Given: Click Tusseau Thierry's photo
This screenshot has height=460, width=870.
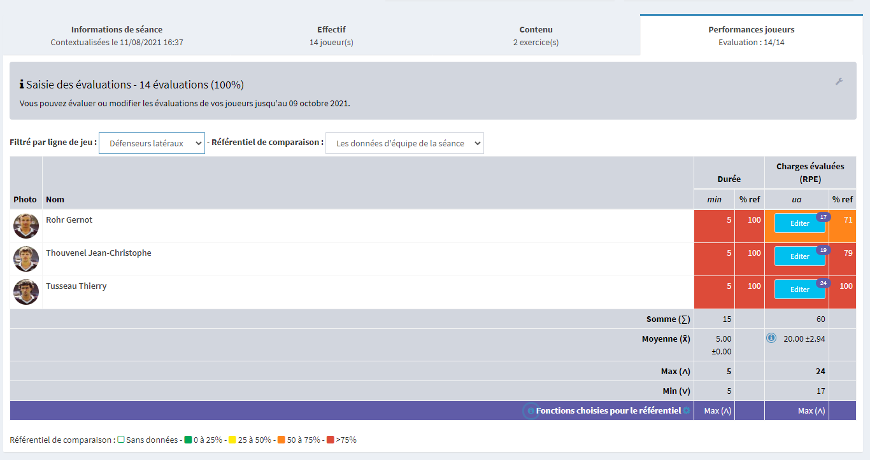Looking at the screenshot, I should pos(26,292).
